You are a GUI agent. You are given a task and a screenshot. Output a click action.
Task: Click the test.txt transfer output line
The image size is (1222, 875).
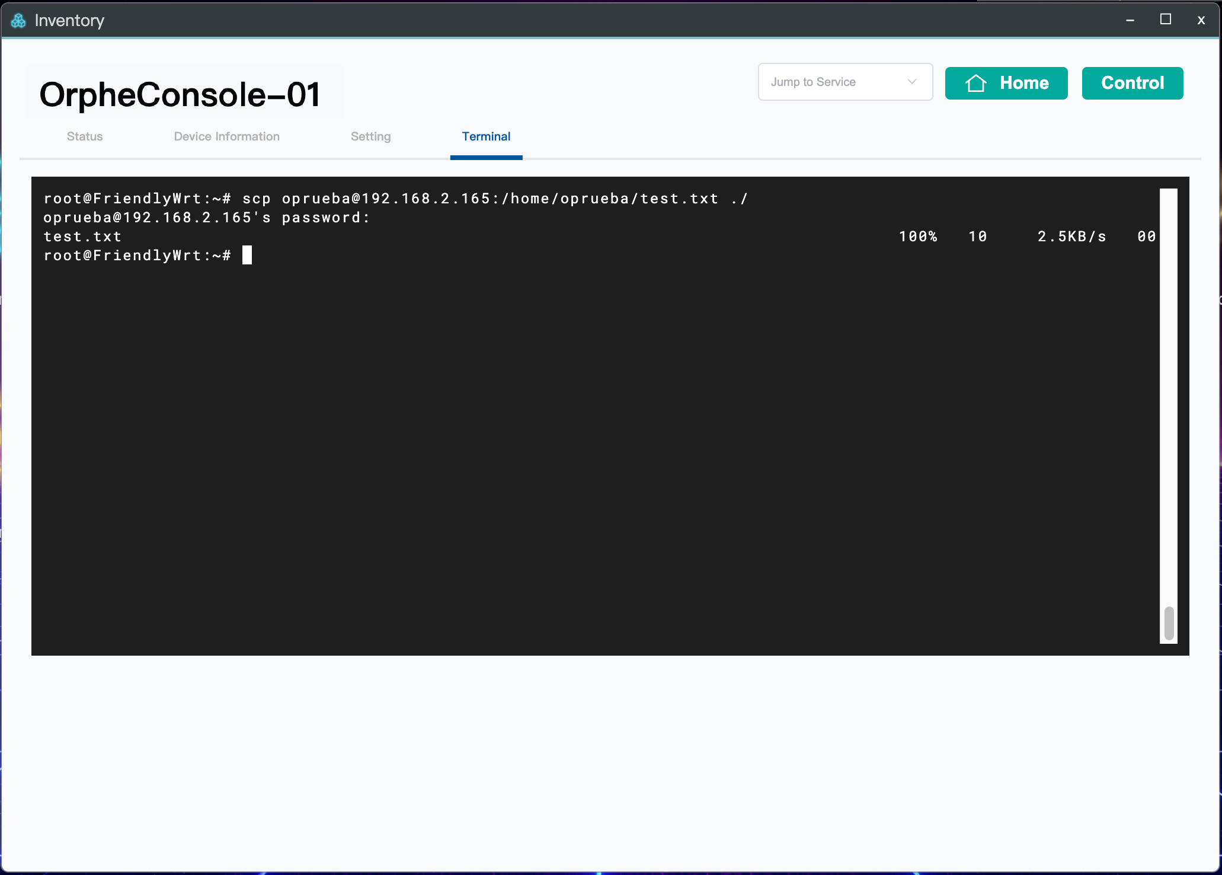pos(83,237)
